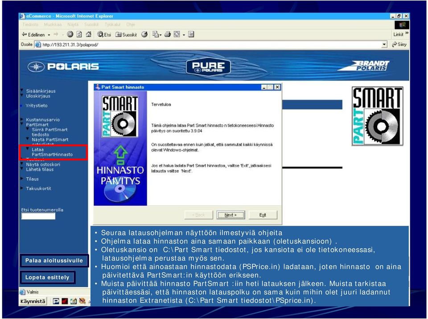This screenshot has height=319, width=428.
Task: Go back with the Edellinen arrow button
Action: click(33, 35)
